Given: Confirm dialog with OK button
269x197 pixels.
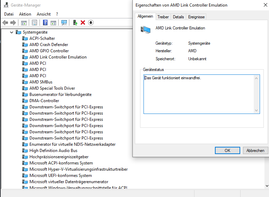Looking at the screenshot, I should pyautogui.click(x=227, y=150).
